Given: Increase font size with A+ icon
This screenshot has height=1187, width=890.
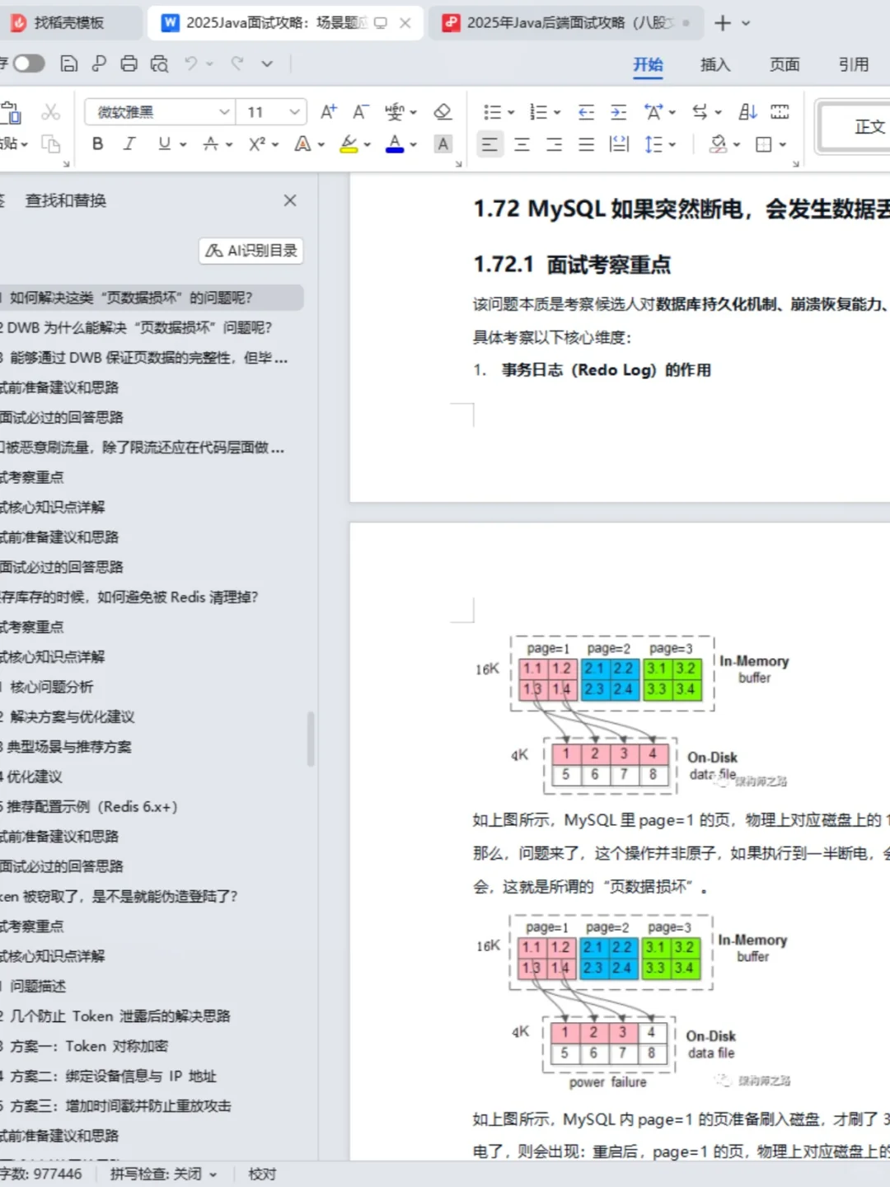Looking at the screenshot, I should pyautogui.click(x=329, y=112).
